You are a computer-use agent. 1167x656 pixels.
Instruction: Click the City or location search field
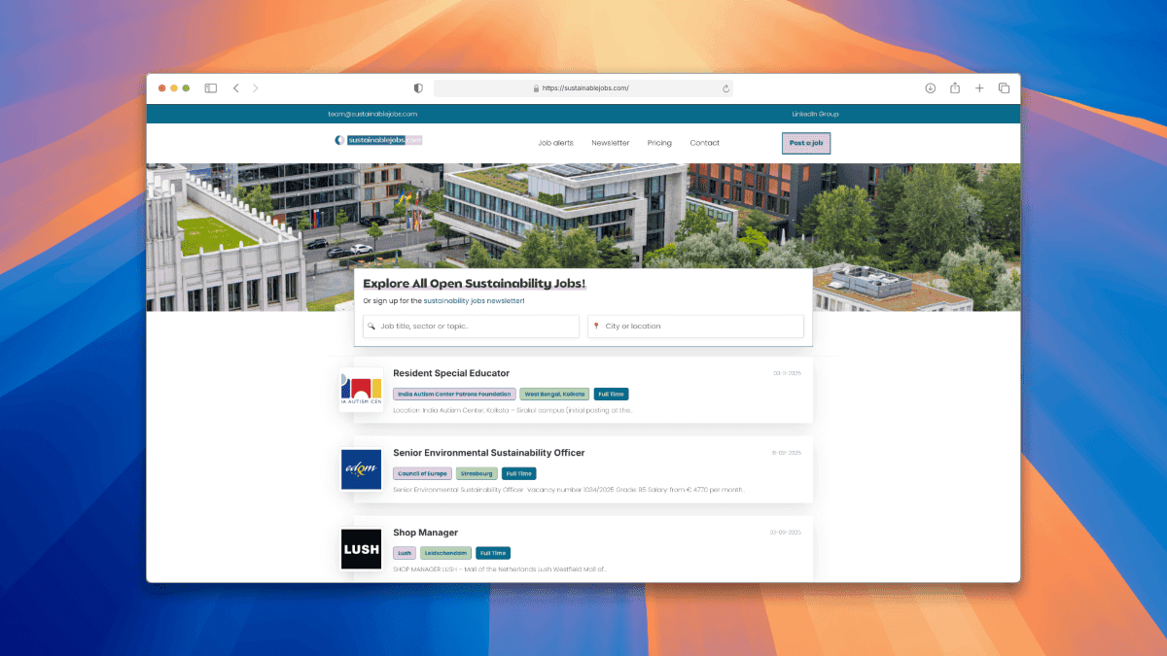[695, 327]
